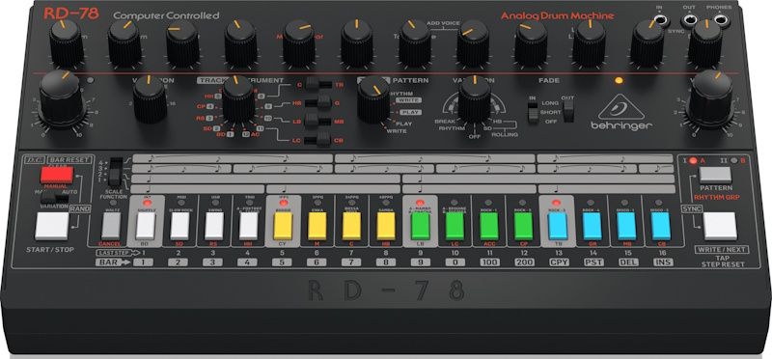This screenshot has width=772, height=359.
Task: Click the lit pattern A indicator LED
Action: pos(693,160)
